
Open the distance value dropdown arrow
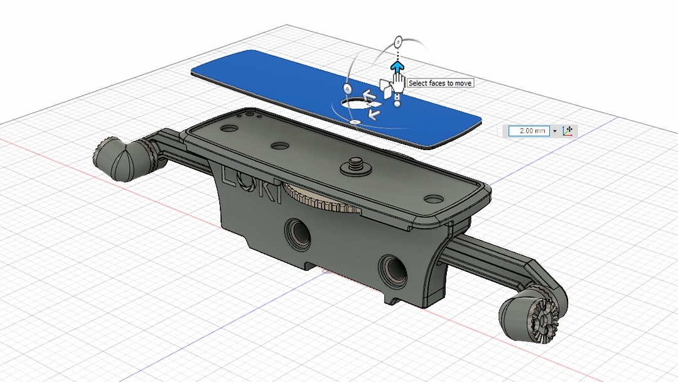tap(555, 131)
